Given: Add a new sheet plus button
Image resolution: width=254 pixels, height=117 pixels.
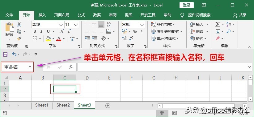Looking at the screenshot, I should [x=108, y=106].
